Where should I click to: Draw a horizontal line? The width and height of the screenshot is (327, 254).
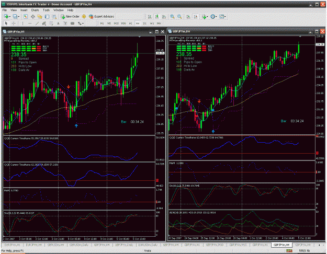30,24
